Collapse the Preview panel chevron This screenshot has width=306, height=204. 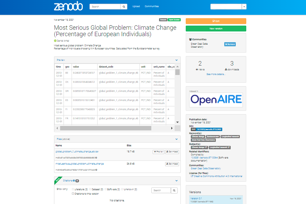pyautogui.click(x=176, y=60)
